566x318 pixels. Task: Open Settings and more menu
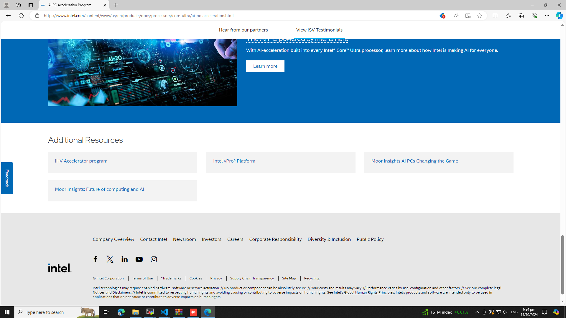[547, 16]
